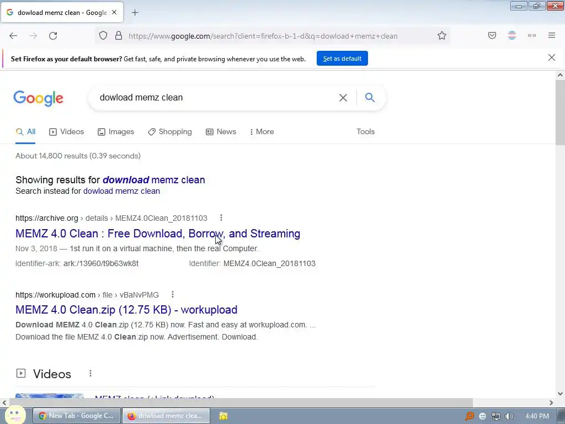The image size is (565, 424).
Task: Expand the More search categories
Action: coord(262,132)
